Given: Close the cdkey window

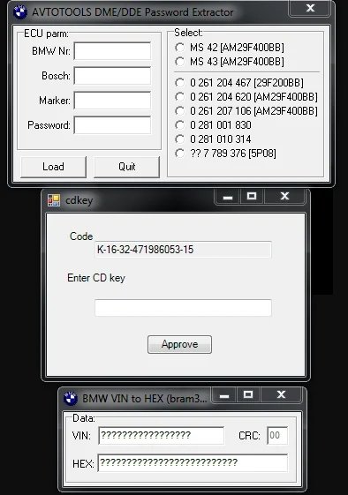Looking at the screenshot, I should [284, 197].
